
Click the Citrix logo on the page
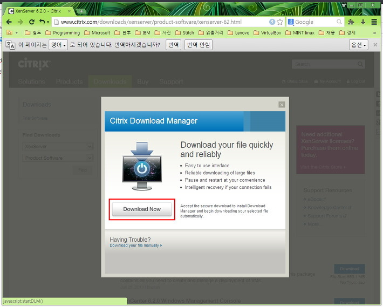[34, 64]
